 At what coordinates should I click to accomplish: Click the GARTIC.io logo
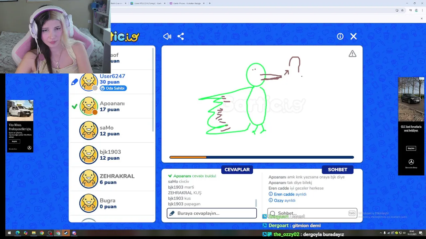(125, 37)
